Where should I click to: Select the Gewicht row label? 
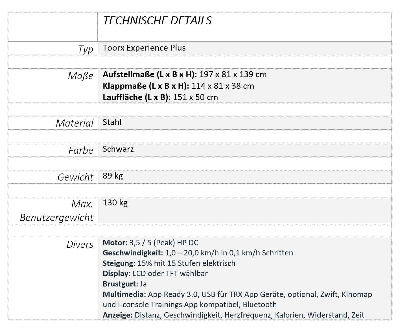75,177
